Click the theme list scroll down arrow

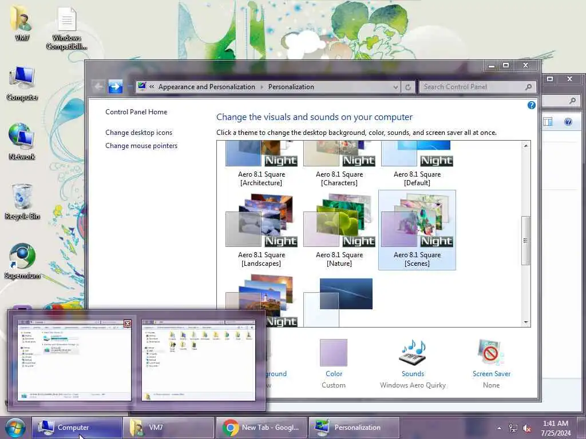[525, 322]
